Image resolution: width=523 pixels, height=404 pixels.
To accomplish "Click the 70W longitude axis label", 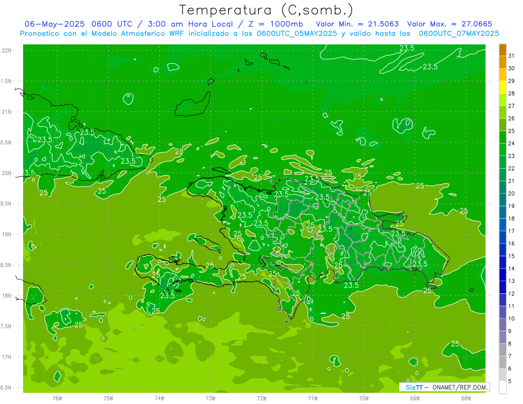I will pyautogui.click(x=364, y=398).
